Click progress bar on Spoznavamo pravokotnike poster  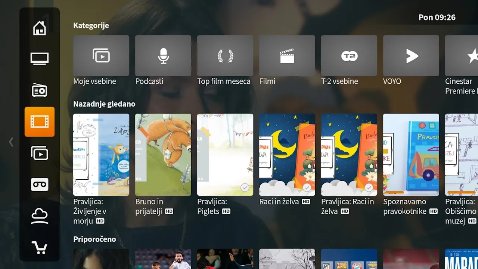[x=411, y=192]
